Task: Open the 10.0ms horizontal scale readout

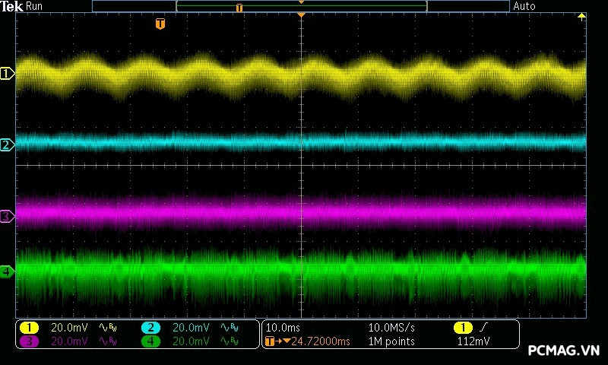Action: pyautogui.click(x=280, y=328)
